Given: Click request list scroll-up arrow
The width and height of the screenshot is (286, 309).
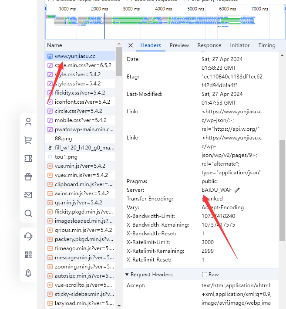Looking at the screenshot, I should [119, 44].
